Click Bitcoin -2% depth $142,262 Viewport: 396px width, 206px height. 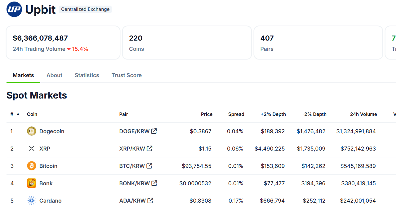point(314,166)
